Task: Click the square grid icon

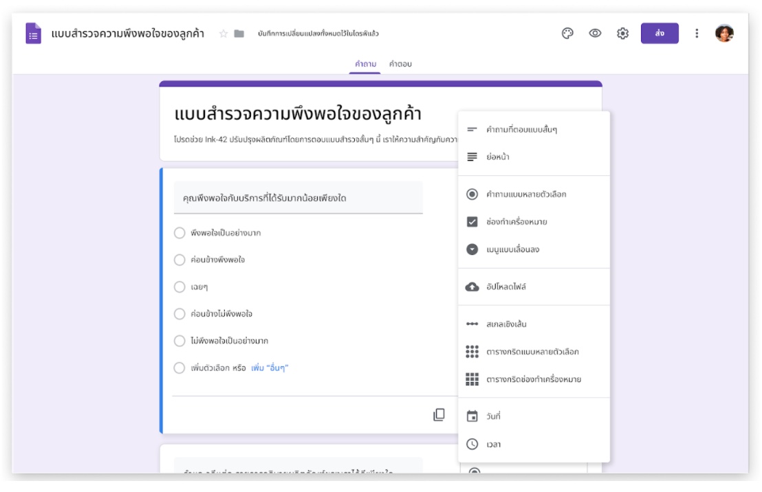Action: point(472,379)
